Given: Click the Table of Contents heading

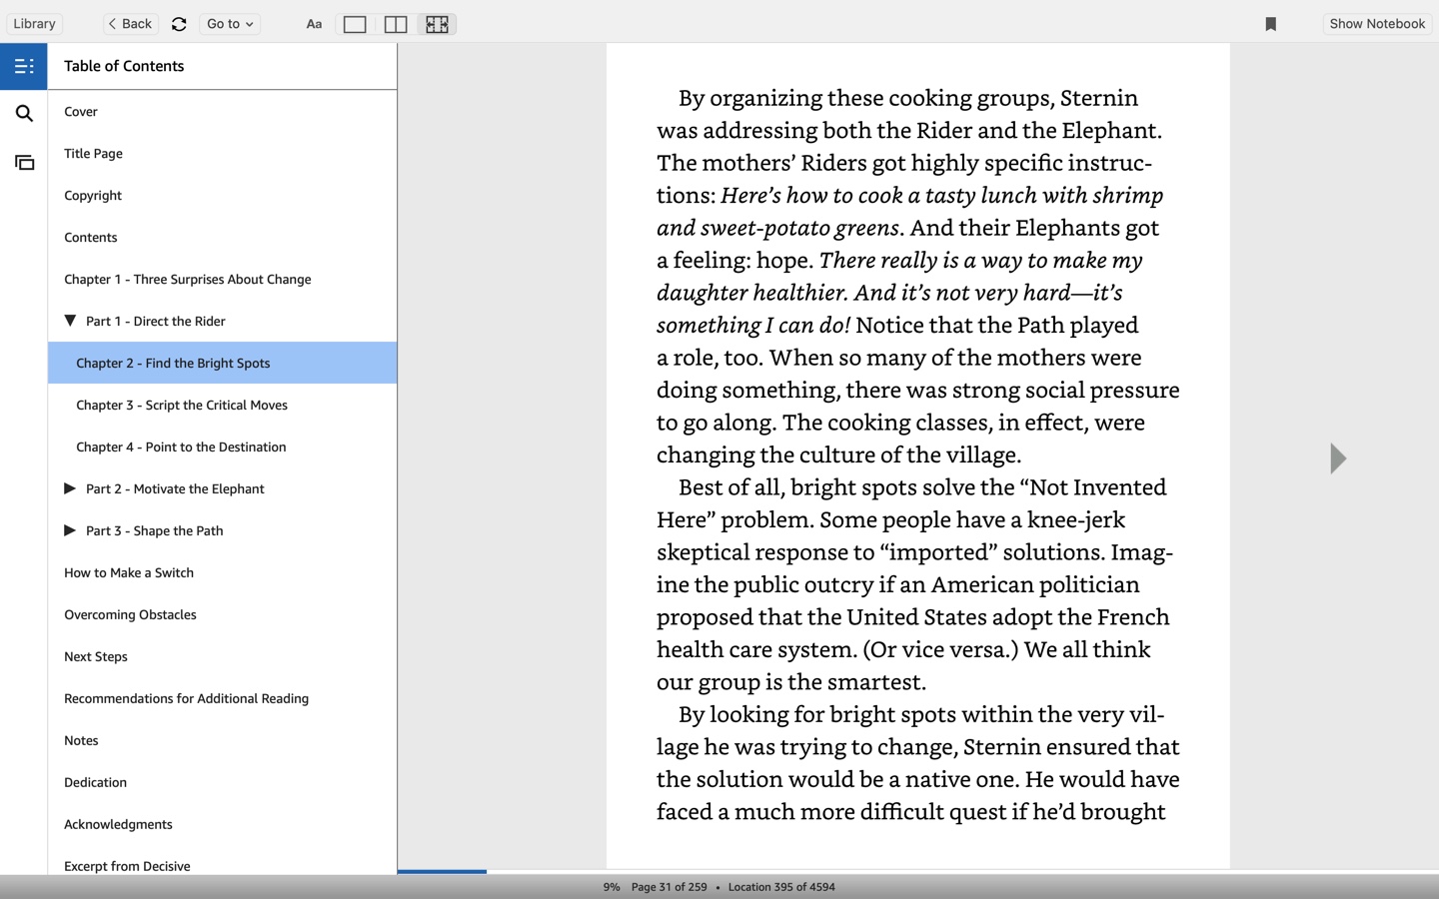Looking at the screenshot, I should coord(124,66).
